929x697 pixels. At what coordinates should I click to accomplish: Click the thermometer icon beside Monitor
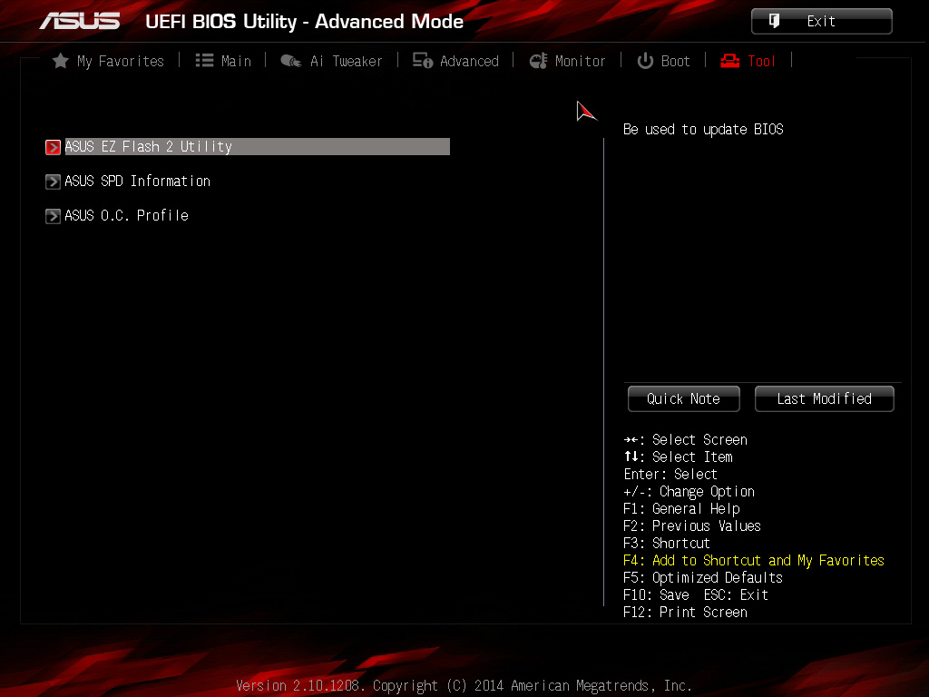(539, 61)
